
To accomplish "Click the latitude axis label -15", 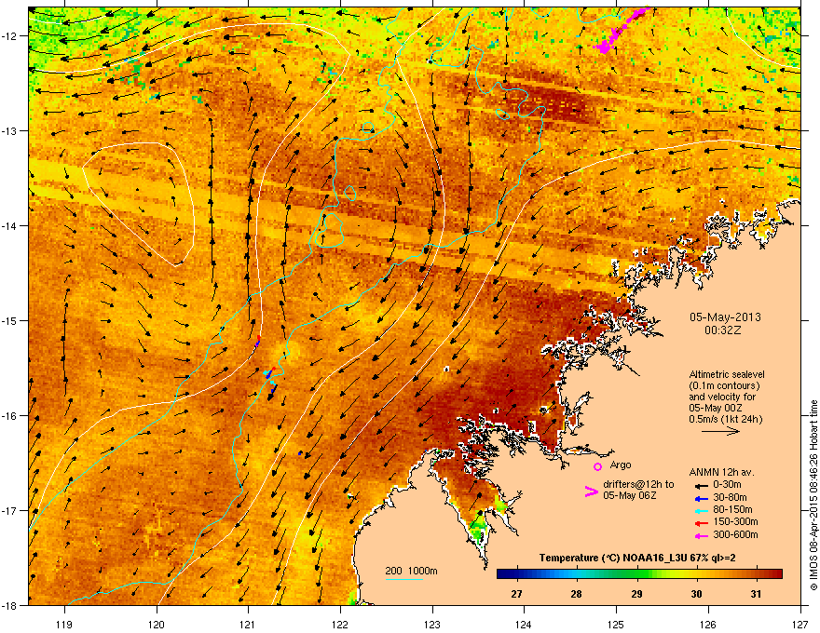I will point(10,320).
